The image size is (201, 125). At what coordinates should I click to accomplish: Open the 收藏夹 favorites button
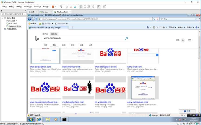pos(32,24)
